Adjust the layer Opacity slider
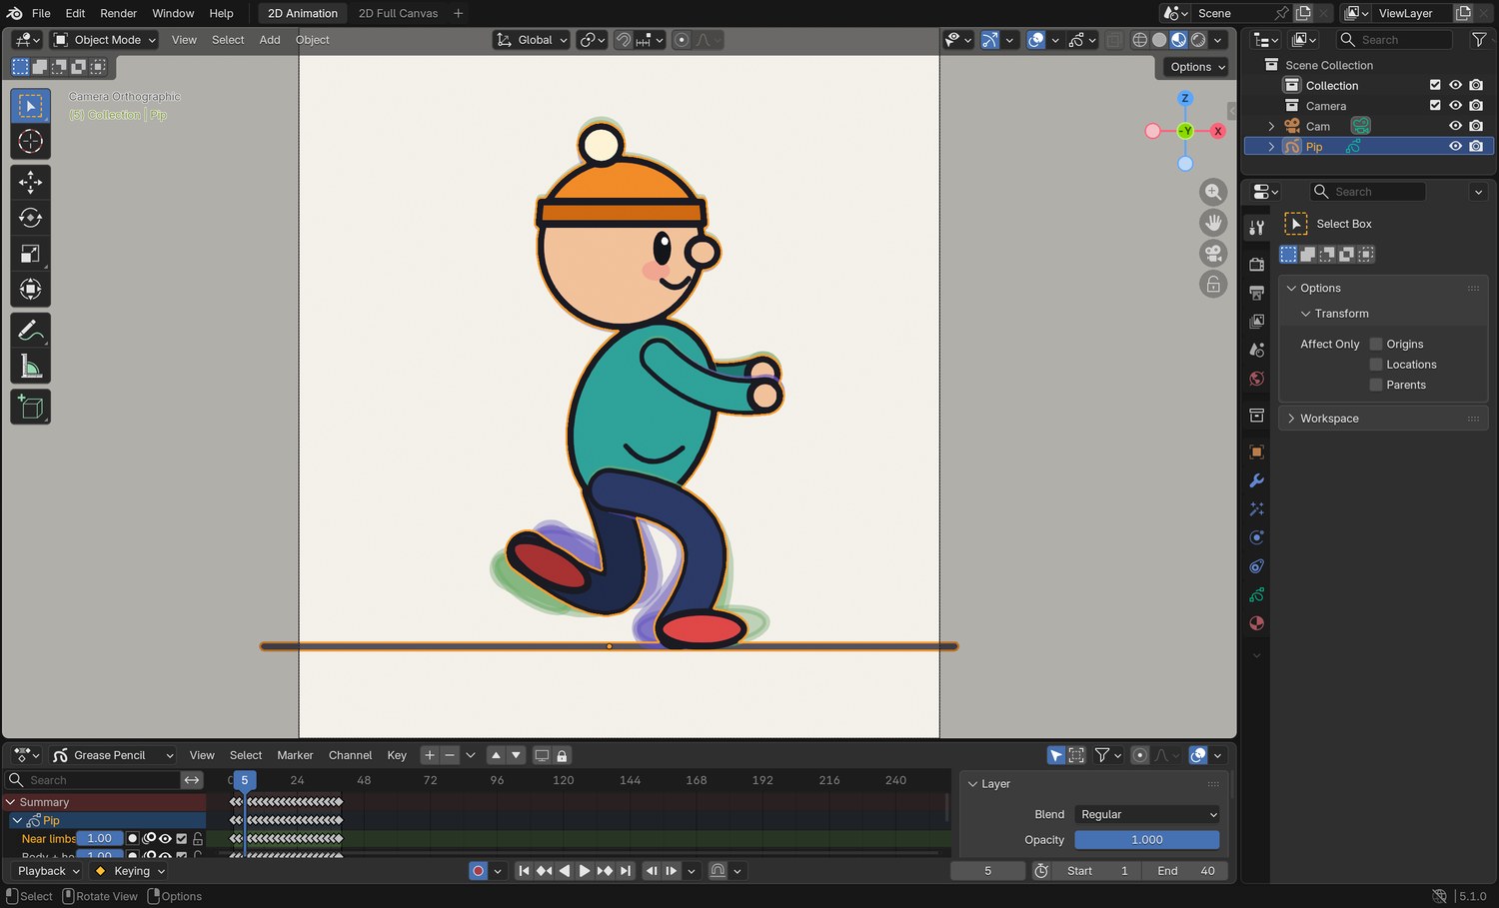 pos(1147,840)
